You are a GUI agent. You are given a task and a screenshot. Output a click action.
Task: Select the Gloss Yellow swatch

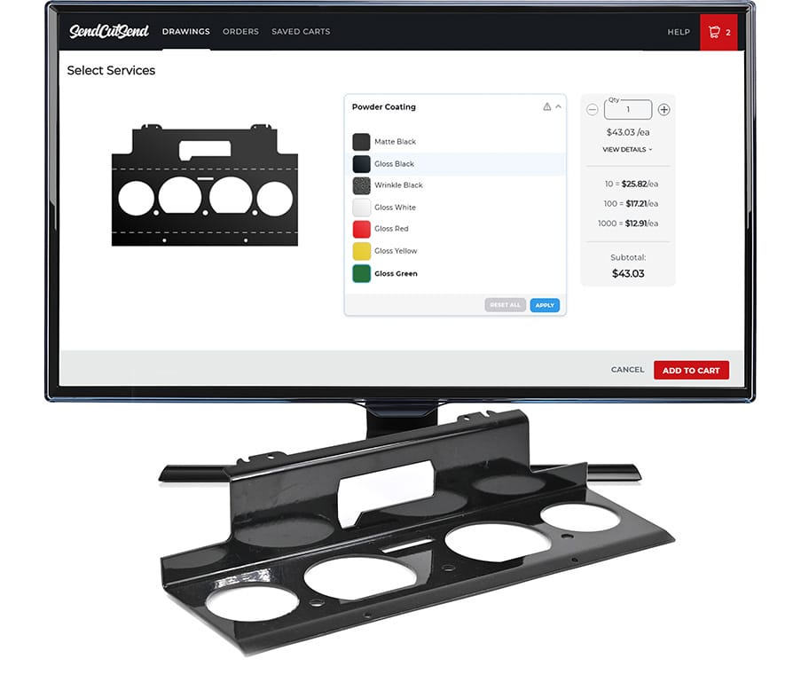pos(361,251)
